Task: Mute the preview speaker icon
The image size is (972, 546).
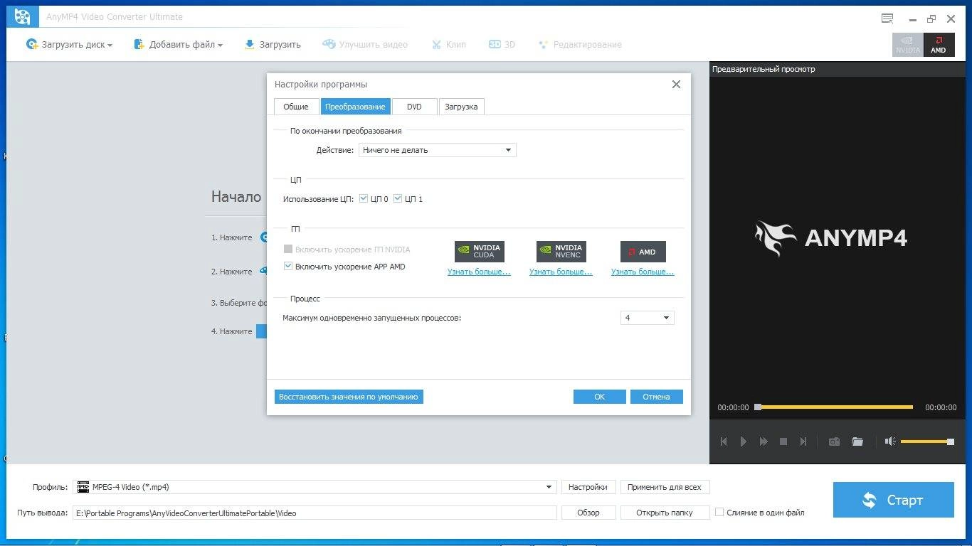Action: tap(889, 441)
